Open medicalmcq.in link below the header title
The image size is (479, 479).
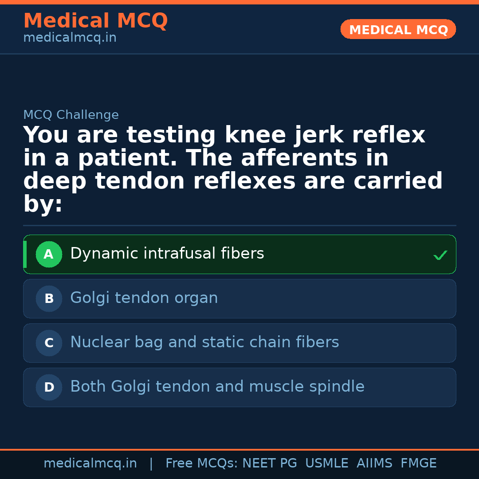[x=70, y=38]
